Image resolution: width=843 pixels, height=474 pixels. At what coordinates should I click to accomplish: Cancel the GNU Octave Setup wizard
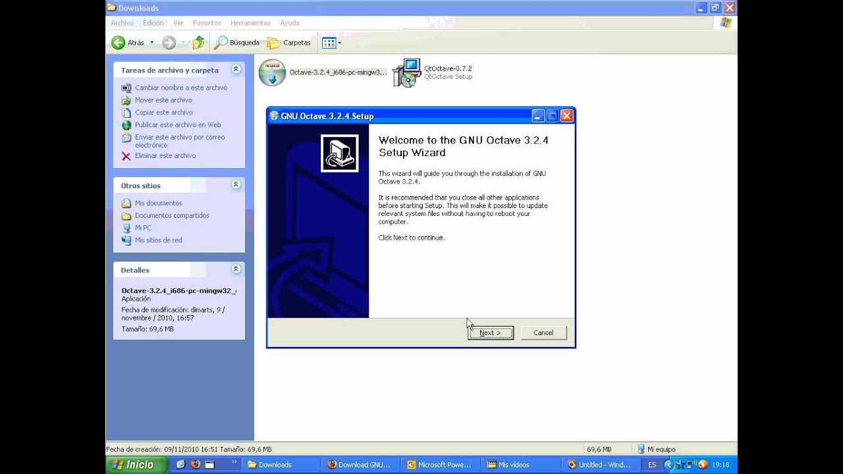click(543, 332)
